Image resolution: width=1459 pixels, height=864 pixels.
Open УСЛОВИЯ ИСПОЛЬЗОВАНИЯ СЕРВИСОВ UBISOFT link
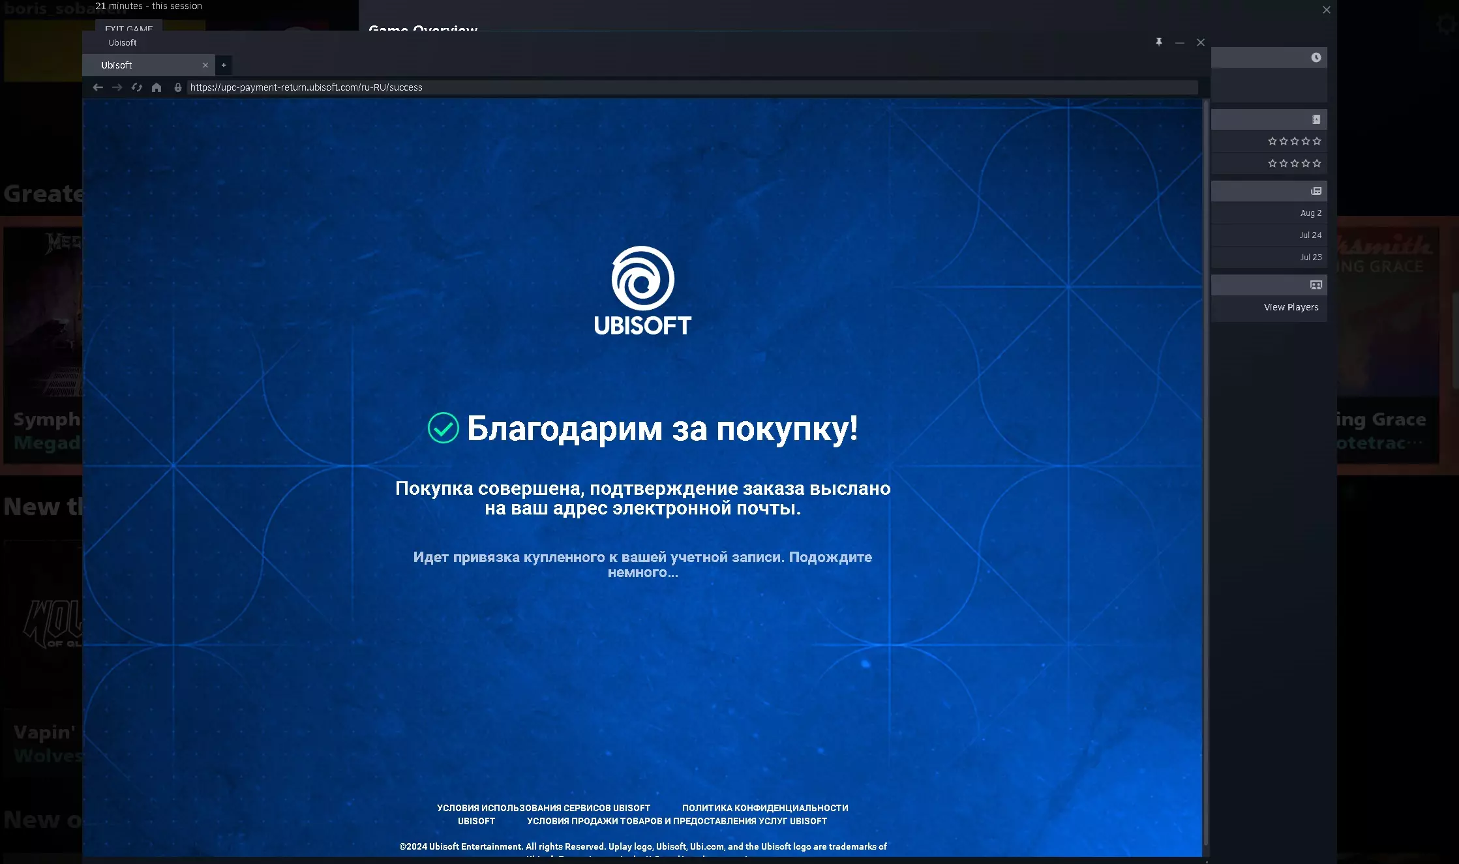coord(543,808)
